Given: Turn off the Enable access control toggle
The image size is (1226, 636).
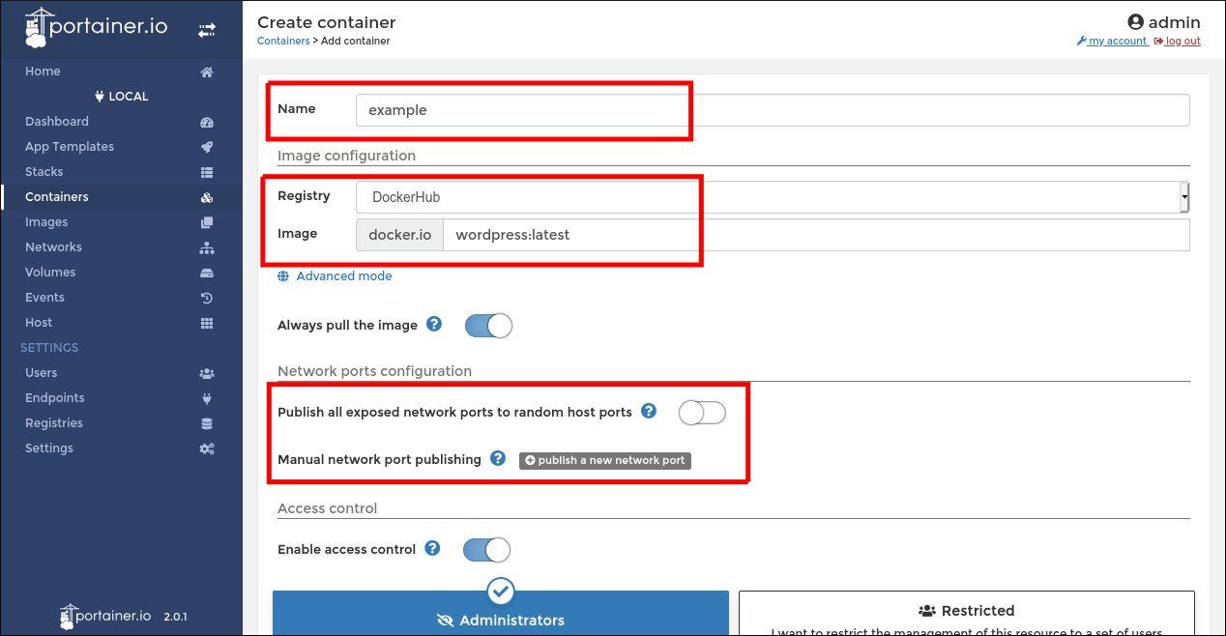Looking at the screenshot, I should (x=485, y=549).
